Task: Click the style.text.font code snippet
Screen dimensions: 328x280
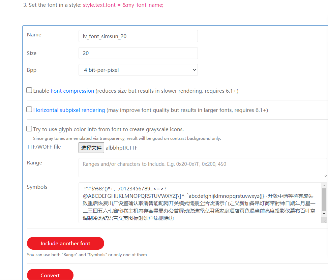Action: (x=123, y=5)
